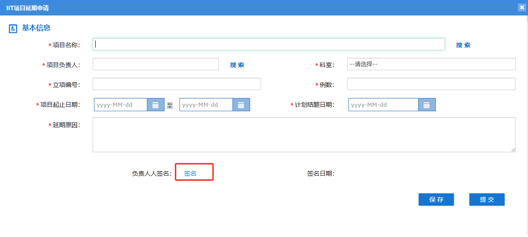Close the IIT extension application dialog

point(522,8)
